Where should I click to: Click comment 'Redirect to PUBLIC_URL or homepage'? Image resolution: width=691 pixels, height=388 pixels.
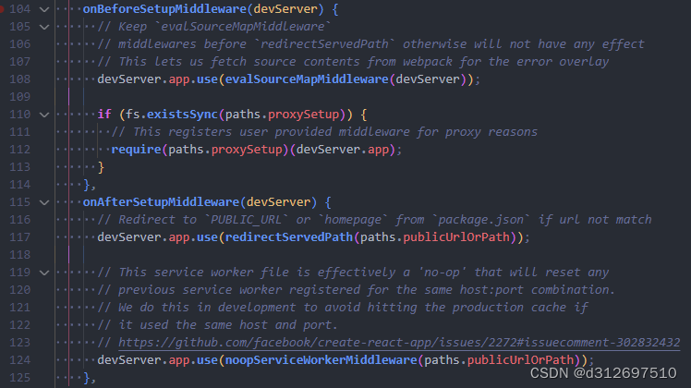click(x=374, y=220)
